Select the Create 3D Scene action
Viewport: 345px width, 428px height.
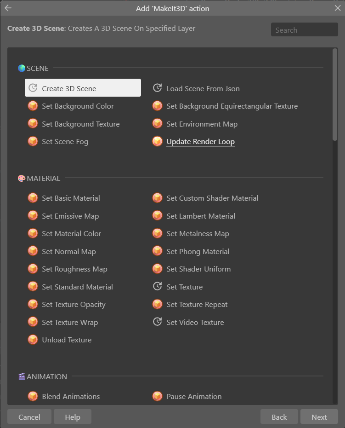[83, 88]
